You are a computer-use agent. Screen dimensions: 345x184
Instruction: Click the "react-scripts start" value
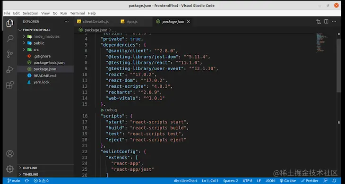pyautogui.click(x=158, y=122)
